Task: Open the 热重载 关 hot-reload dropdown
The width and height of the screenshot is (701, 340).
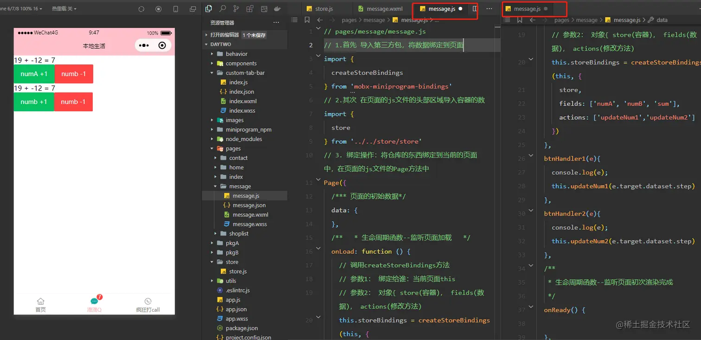Action: [x=64, y=9]
